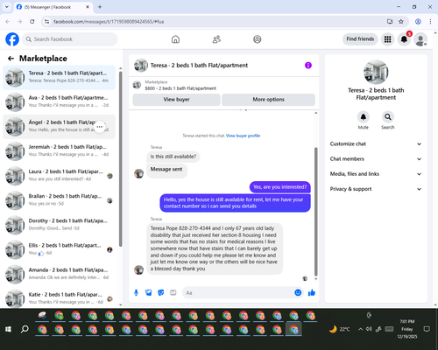Viewport: 438px width, 350px height.
Task: Open Ellis's conversation in the list
Action: [x=59, y=250]
